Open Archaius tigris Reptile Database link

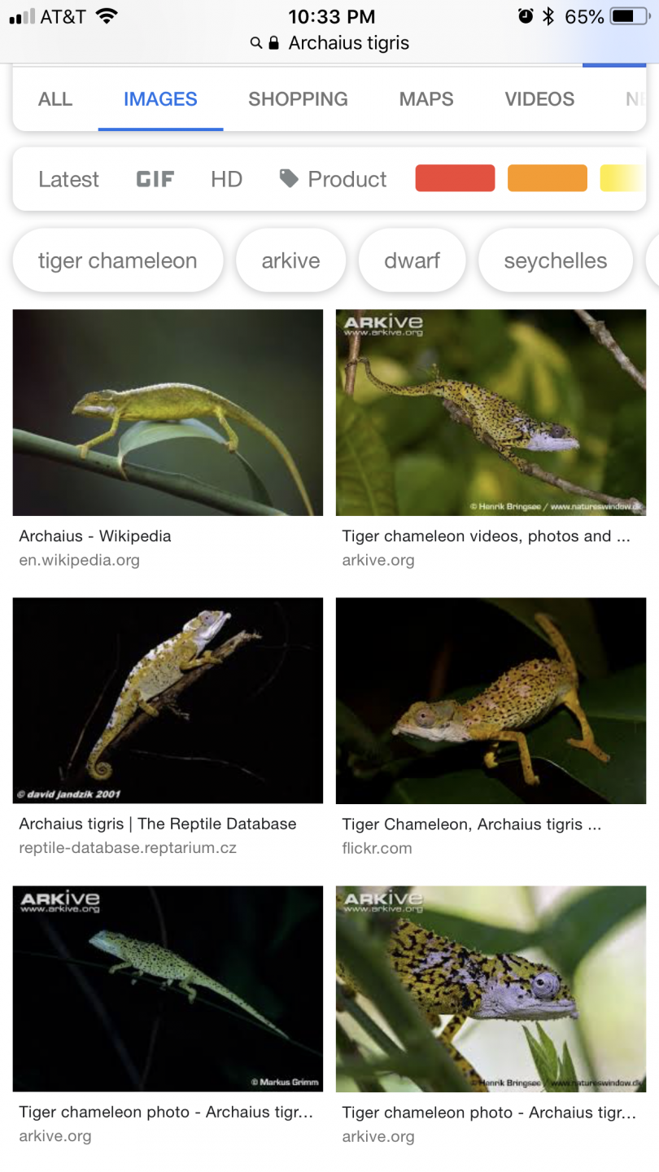[x=158, y=824]
